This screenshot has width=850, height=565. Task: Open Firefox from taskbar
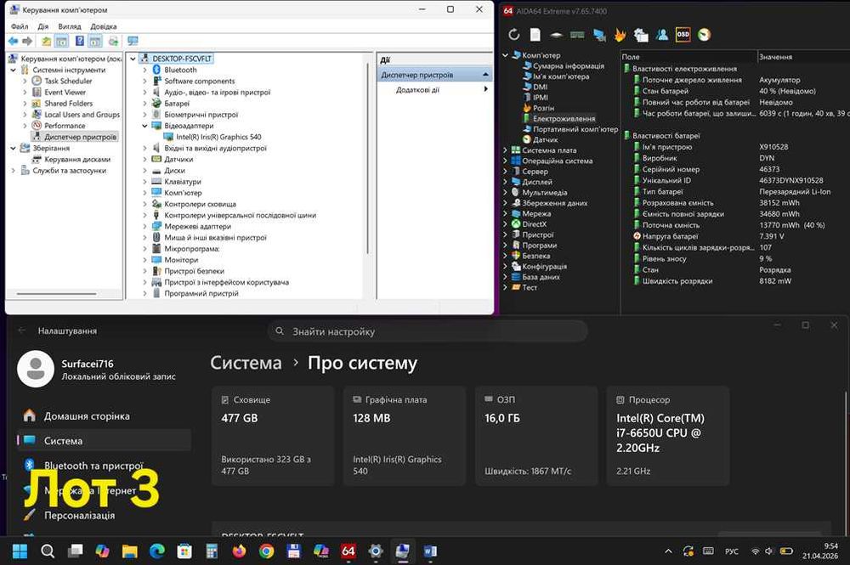[x=239, y=551]
